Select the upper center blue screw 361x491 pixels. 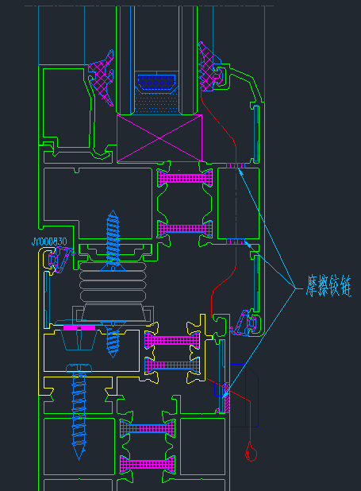click(x=113, y=241)
